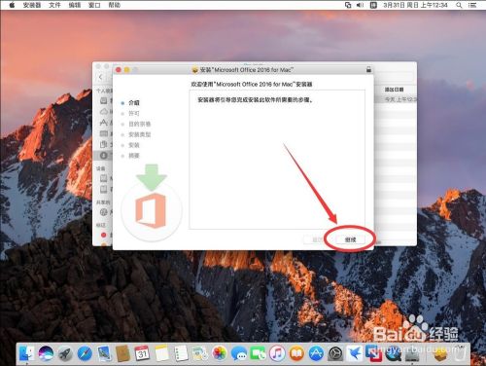Open Messages app in dock
The height and width of the screenshot is (366, 486).
(239, 353)
